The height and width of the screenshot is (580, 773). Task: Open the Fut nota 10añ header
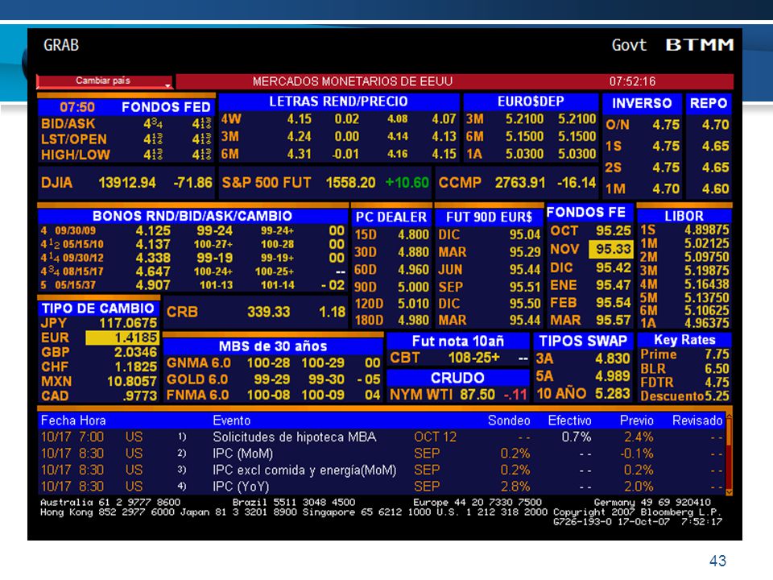pyautogui.click(x=458, y=342)
